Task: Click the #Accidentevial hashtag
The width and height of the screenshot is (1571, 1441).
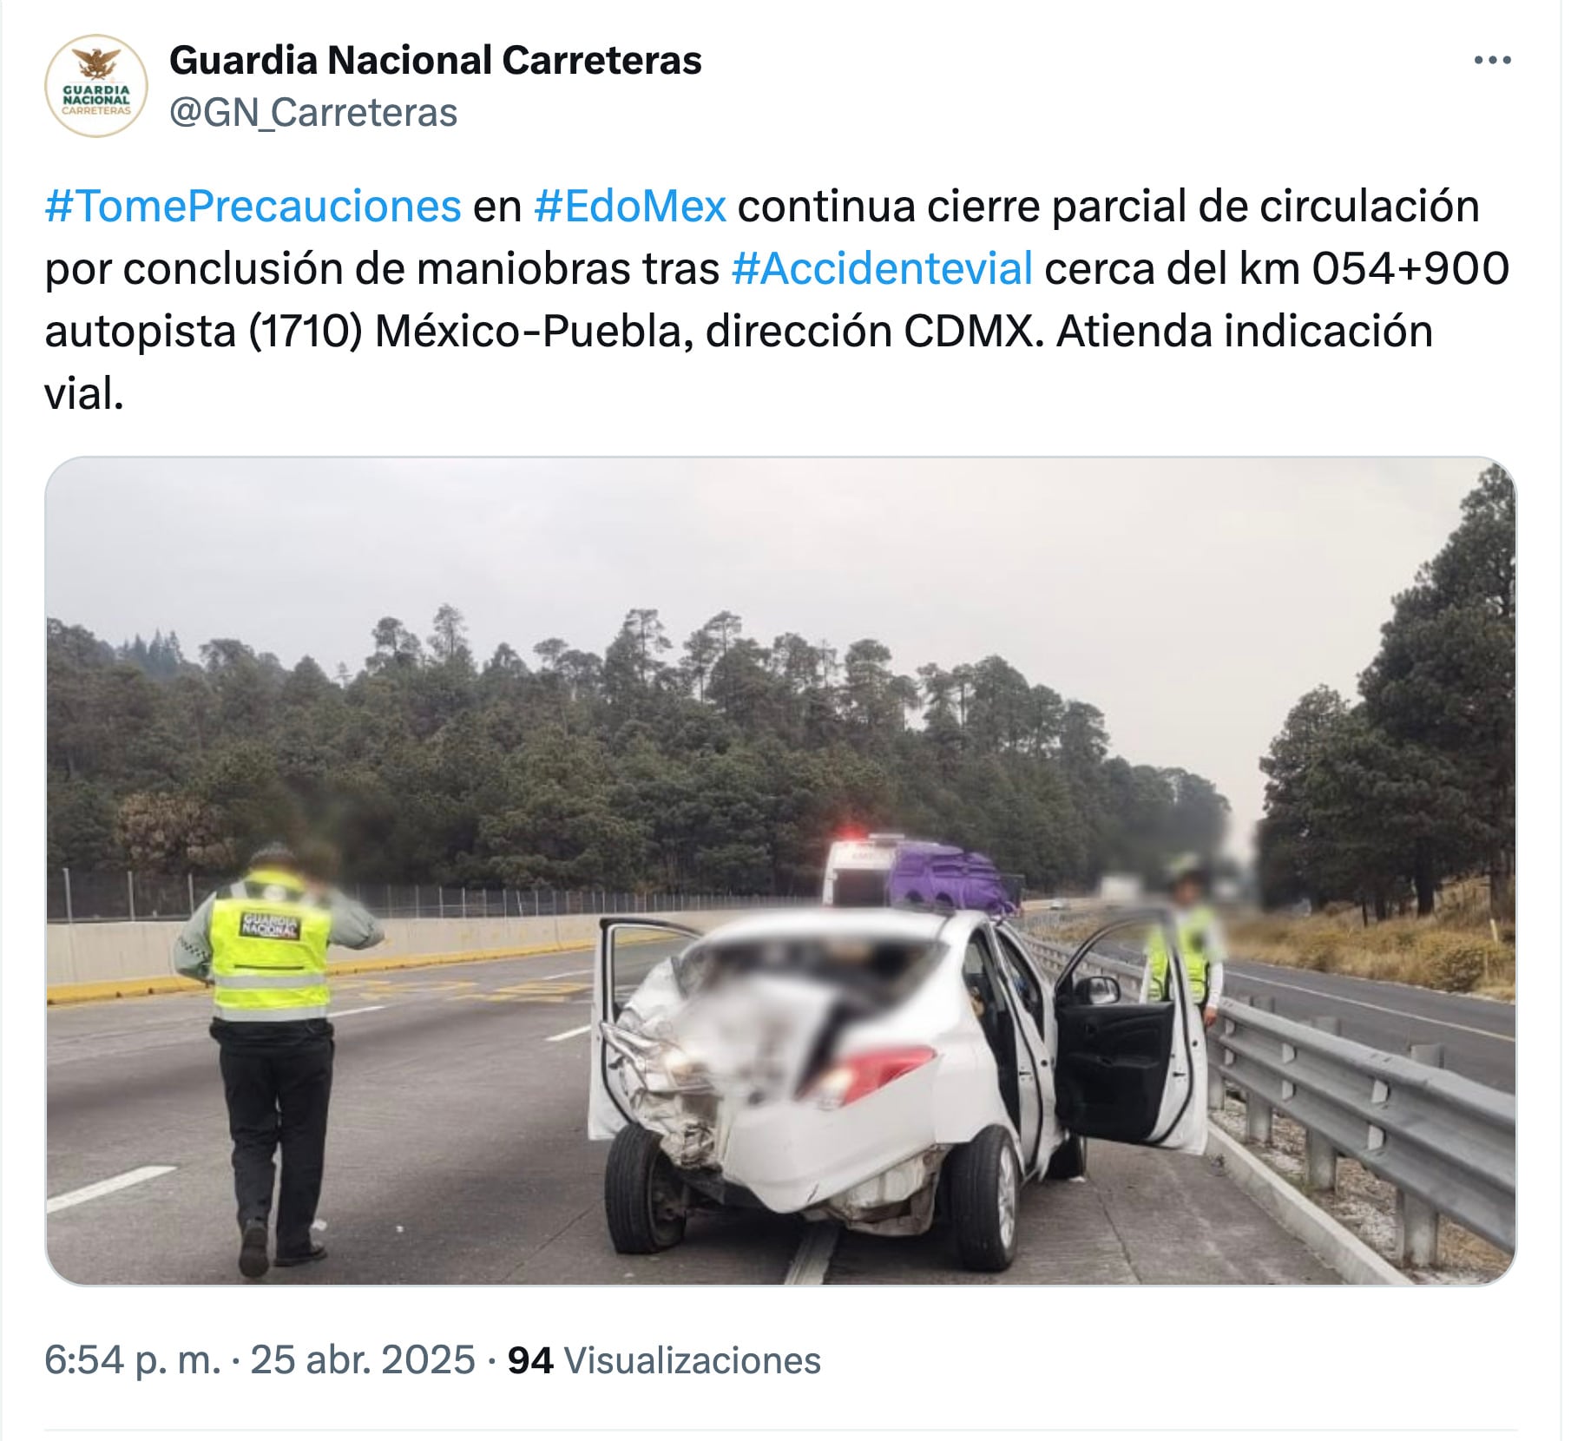Action: coord(882,269)
